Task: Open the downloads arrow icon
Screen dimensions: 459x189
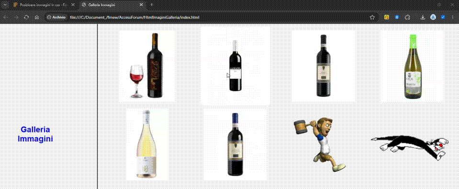Action: pos(423,17)
